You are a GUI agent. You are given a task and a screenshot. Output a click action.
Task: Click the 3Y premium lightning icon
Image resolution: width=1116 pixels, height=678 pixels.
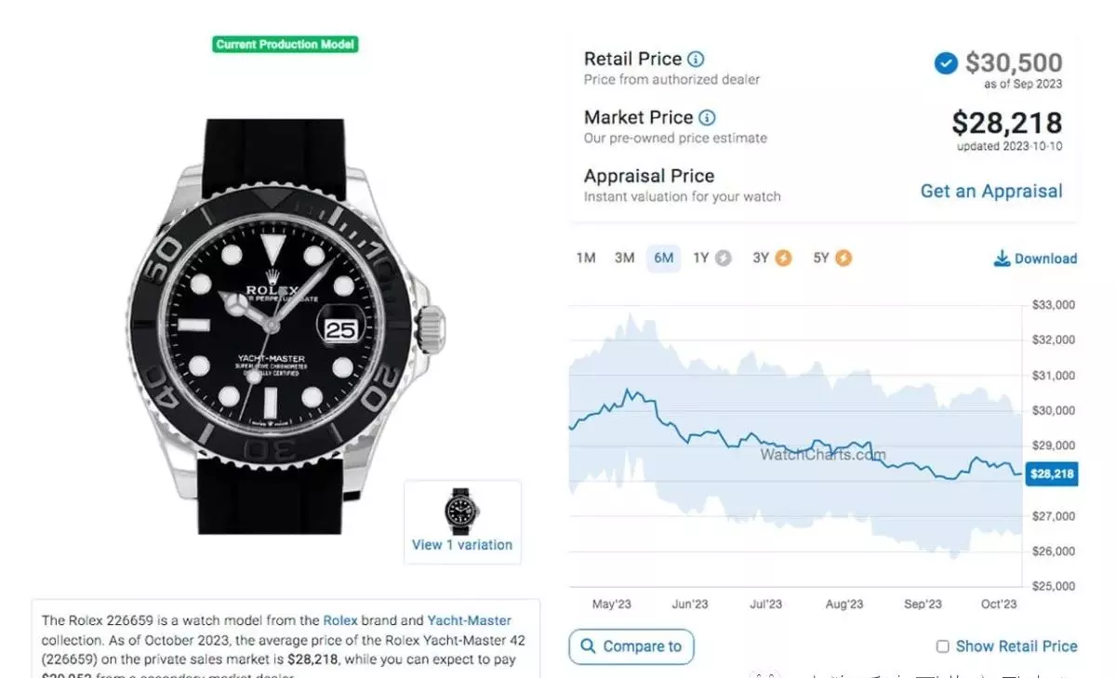pos(784,259)
